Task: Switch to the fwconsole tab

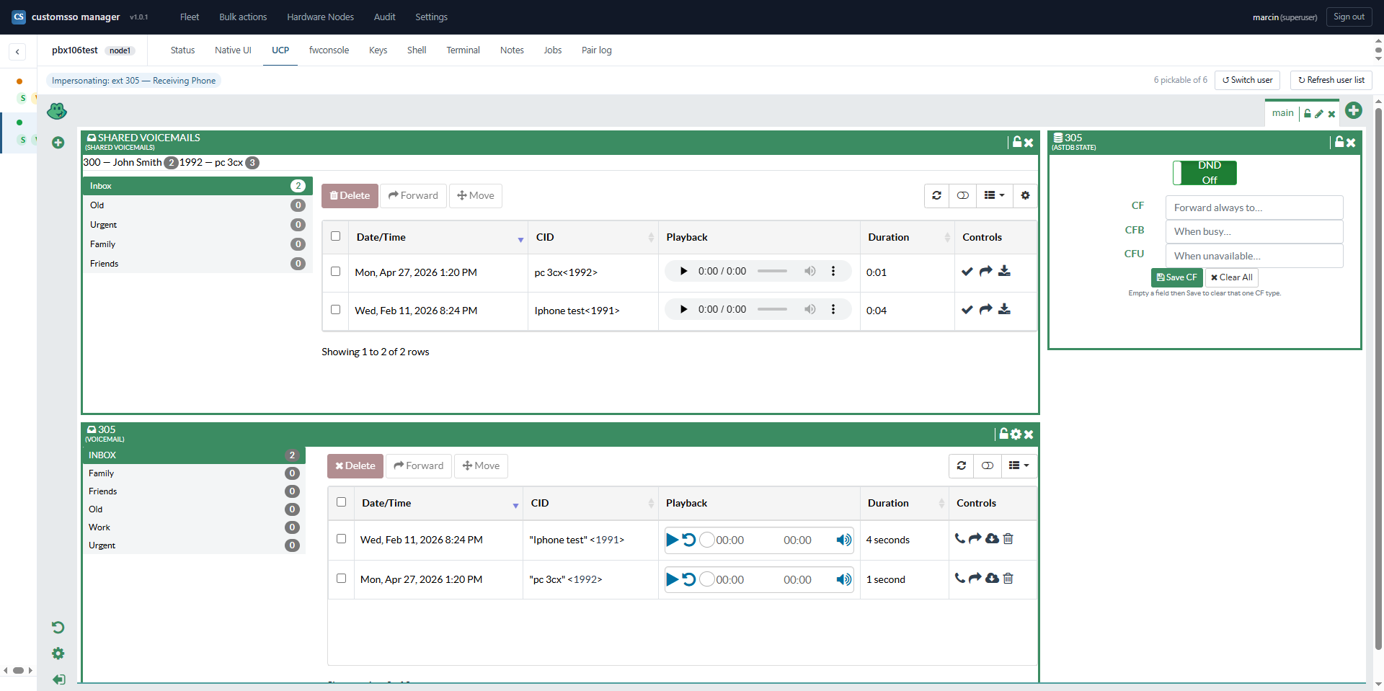Action: 329,50
